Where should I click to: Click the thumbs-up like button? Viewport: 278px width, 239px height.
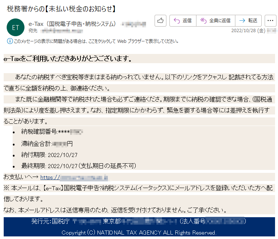tap(160, 21)
